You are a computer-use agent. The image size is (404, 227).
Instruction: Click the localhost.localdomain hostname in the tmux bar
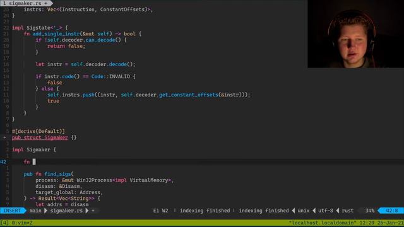[x=322, y=223]
